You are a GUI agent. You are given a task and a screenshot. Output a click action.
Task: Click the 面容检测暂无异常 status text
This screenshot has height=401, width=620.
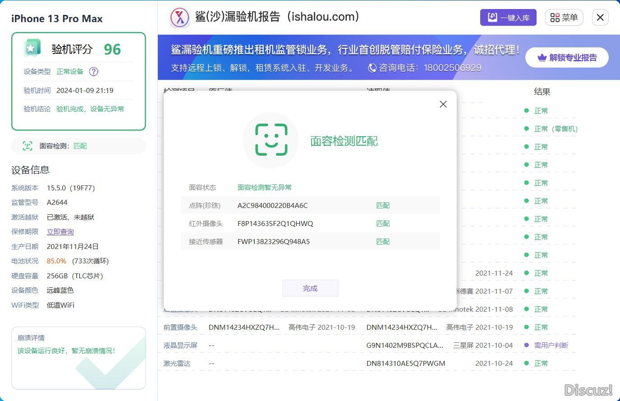[x=265, y=187]
